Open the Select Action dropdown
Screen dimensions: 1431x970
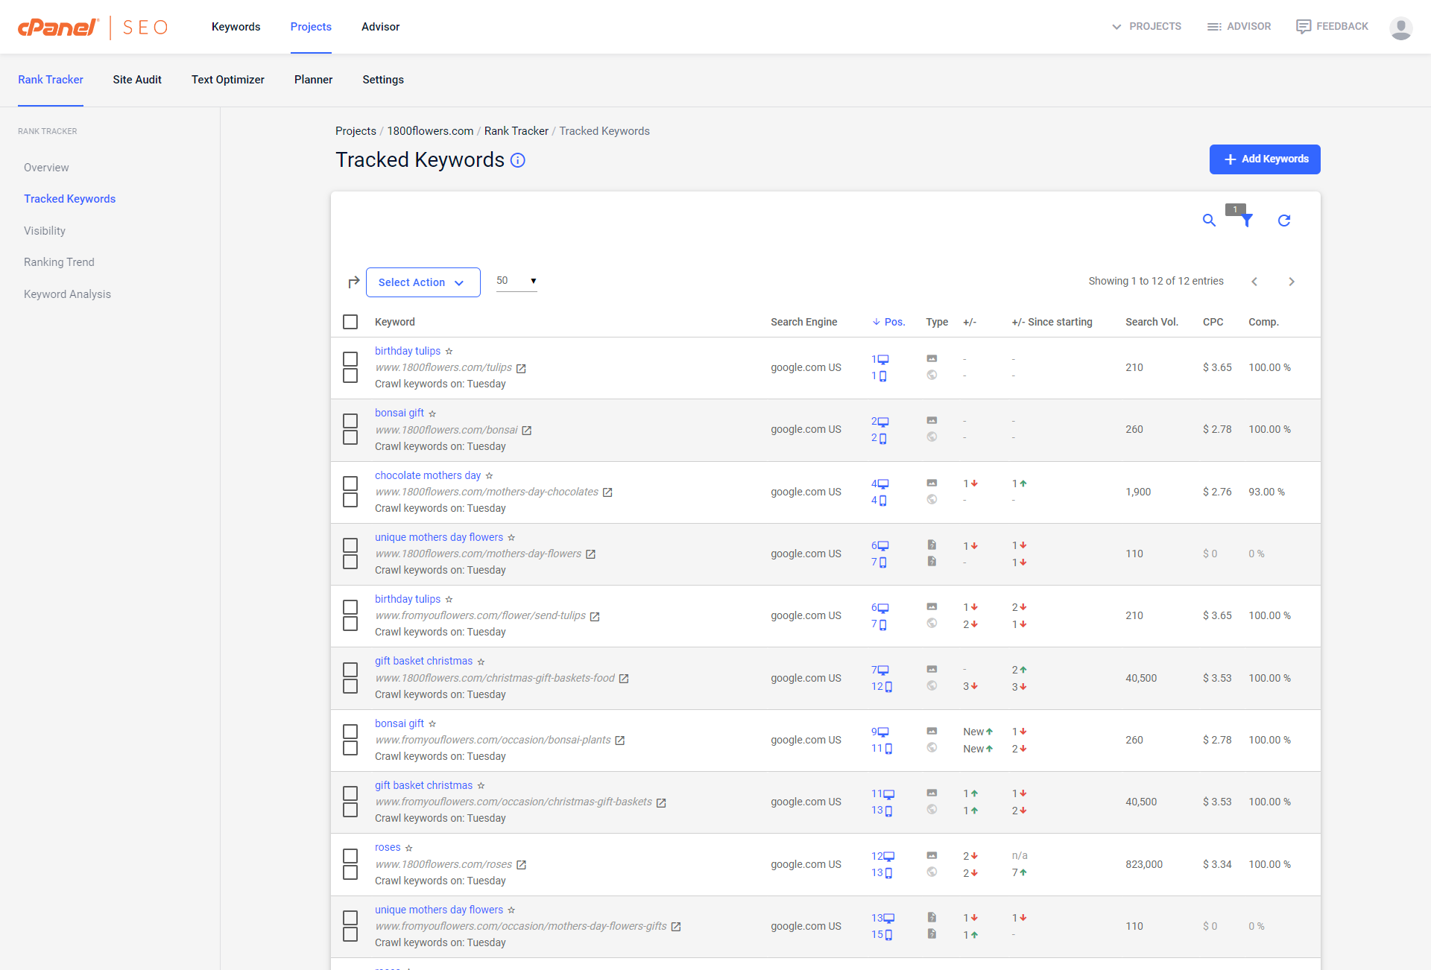coord(423,282)
